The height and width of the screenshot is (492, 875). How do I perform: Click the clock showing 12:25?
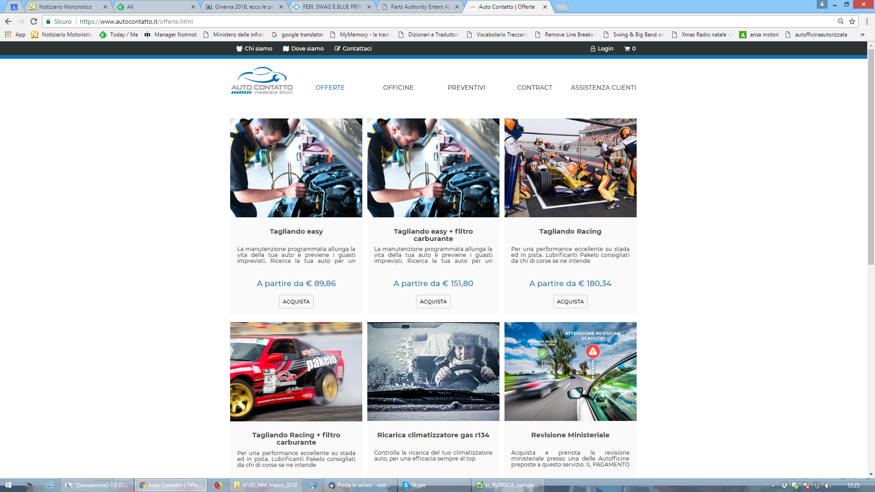click(853, 486)
